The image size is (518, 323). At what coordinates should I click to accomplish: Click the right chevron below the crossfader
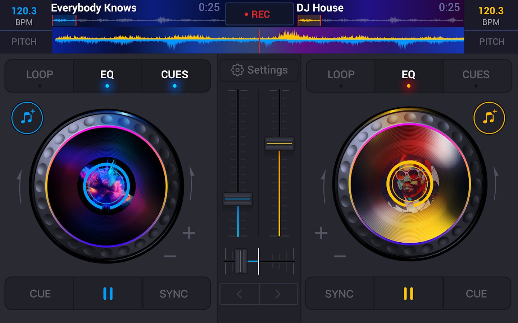[278, 294]
